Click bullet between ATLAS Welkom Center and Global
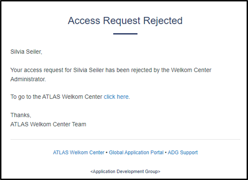The height and width of the screenshot is (180, 248). pyautogui.click(x=107, y=152)
